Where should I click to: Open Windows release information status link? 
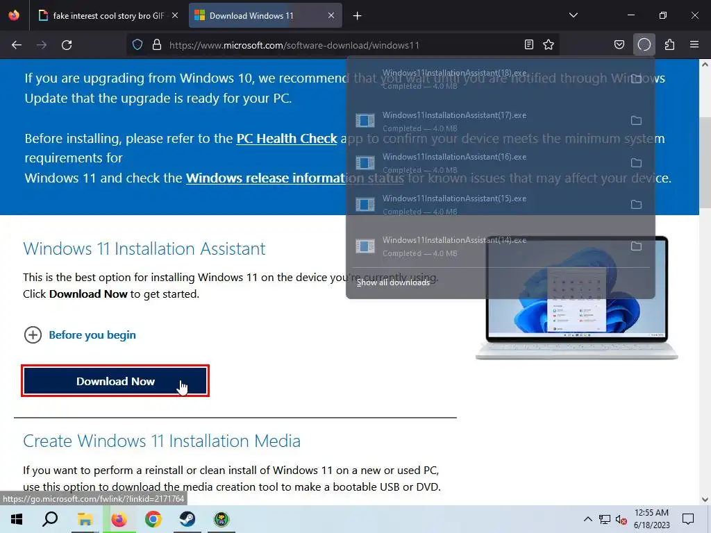[294, 178]
